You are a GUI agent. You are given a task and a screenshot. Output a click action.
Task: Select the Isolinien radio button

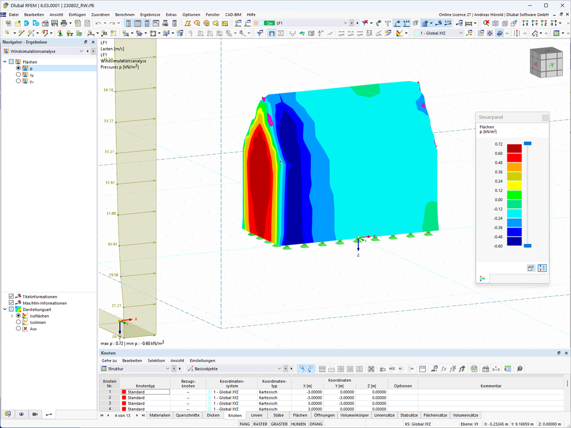(x=18, y=322)
